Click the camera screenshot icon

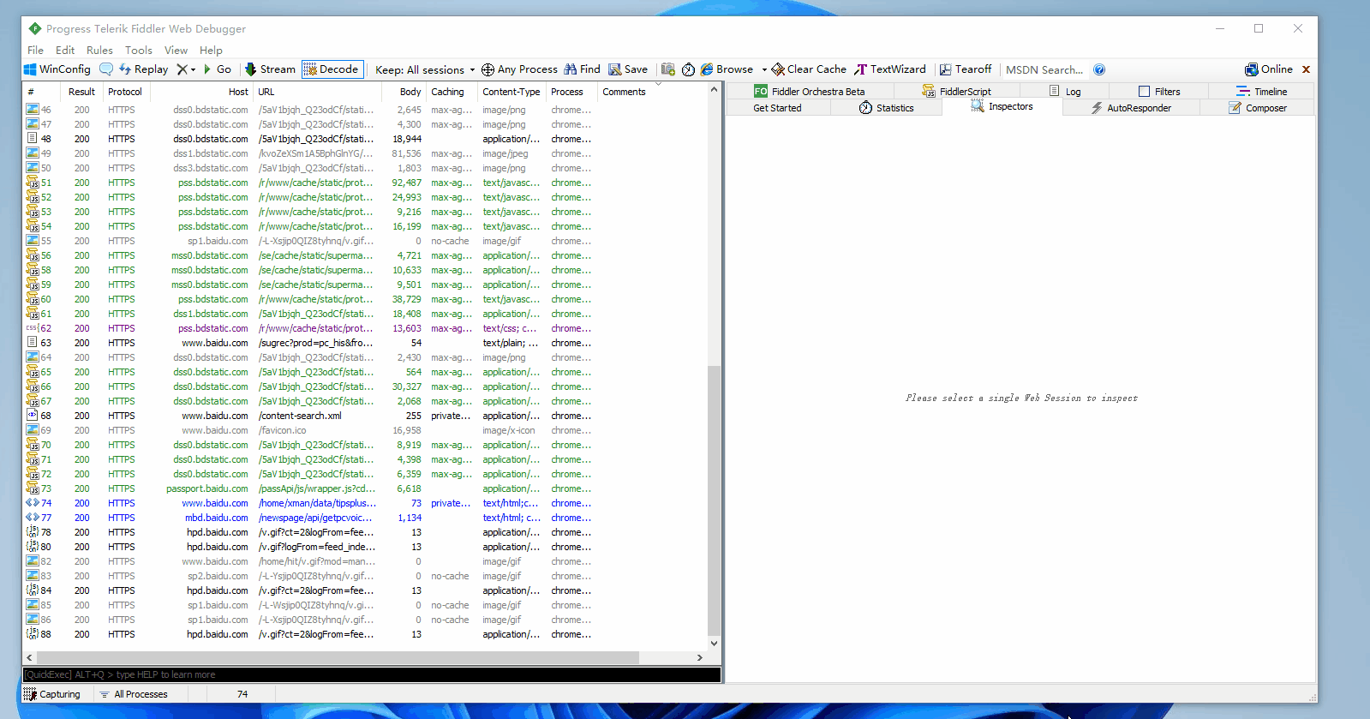pyautogui.click(x=668, y=69)
